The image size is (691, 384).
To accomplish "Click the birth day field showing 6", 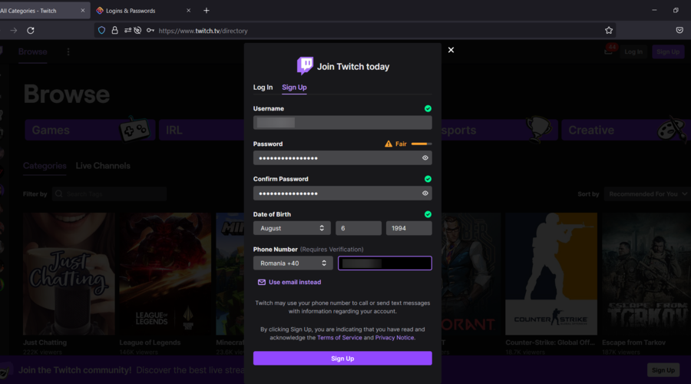I will [359, 228].
